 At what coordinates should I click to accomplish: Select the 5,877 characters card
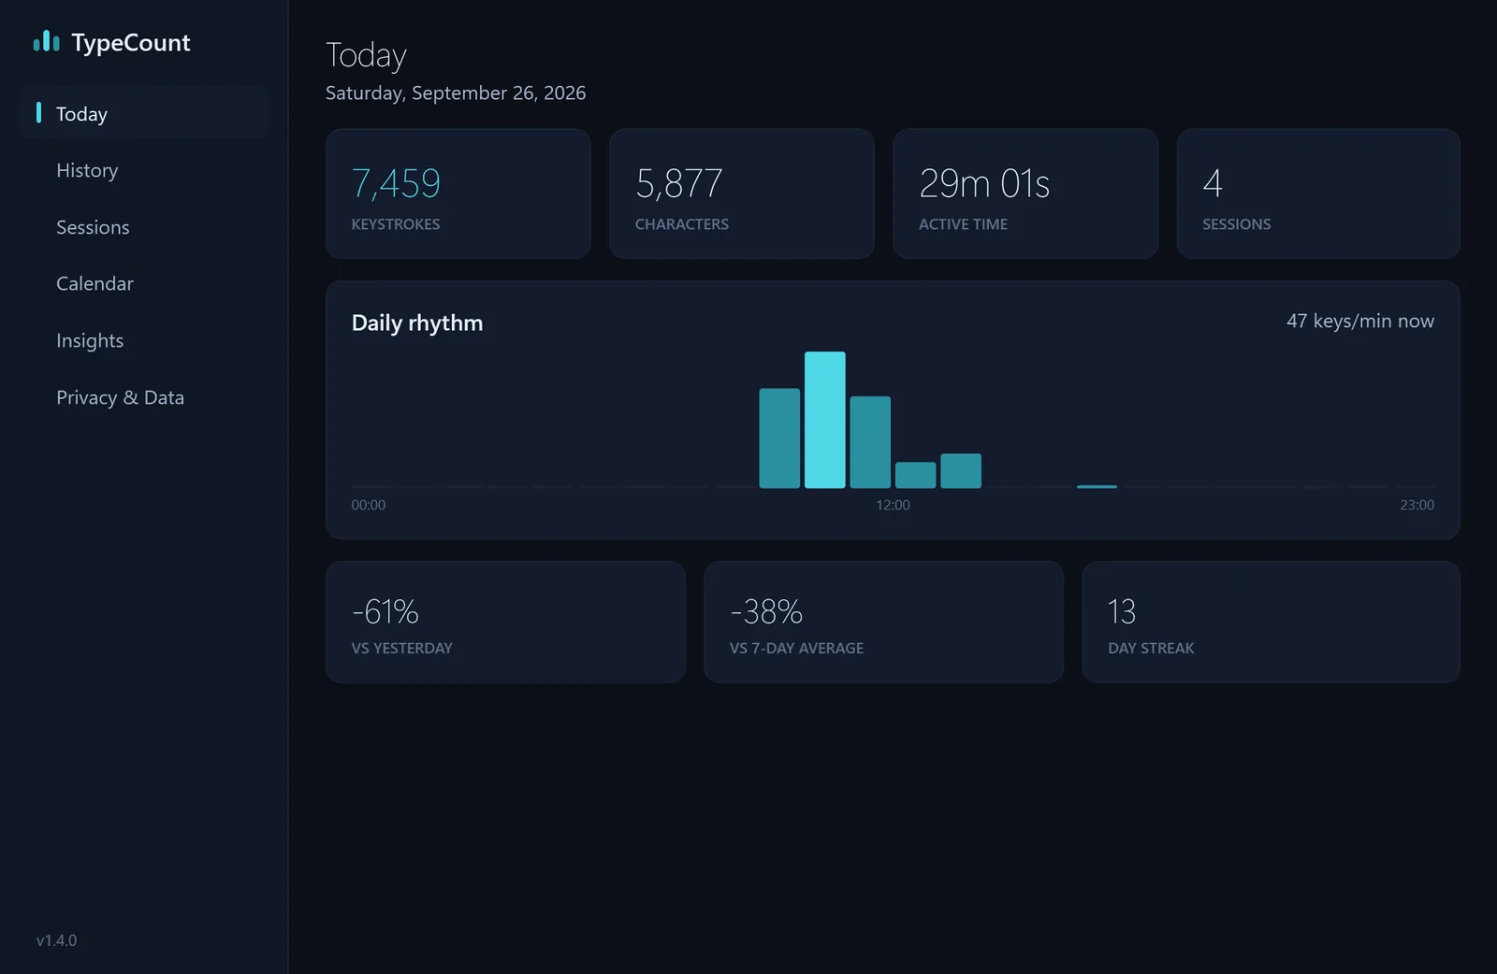pyautogui.click(x=741, y=193)
